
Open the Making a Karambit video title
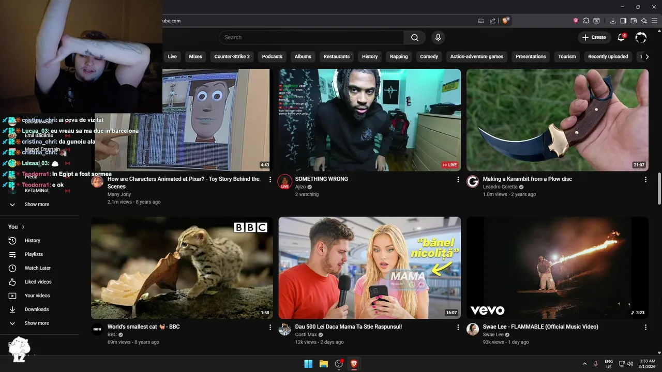point(527,179)
